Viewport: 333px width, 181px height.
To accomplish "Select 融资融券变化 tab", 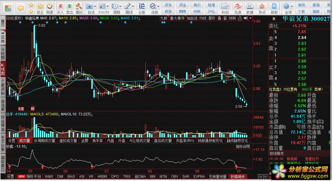I will (x=237, y=141).
